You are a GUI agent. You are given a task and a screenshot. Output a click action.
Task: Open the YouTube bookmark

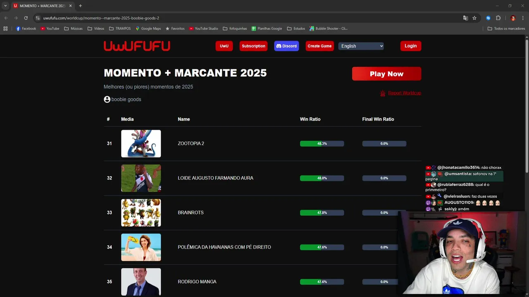tap(50, 28)
